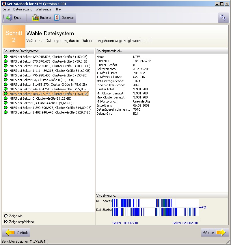The width and height of the screenshot is (231, 245).
Task: Select NTFS bei Sektor 220.203.018 (100,0 GB)
Action: [50, 66]
